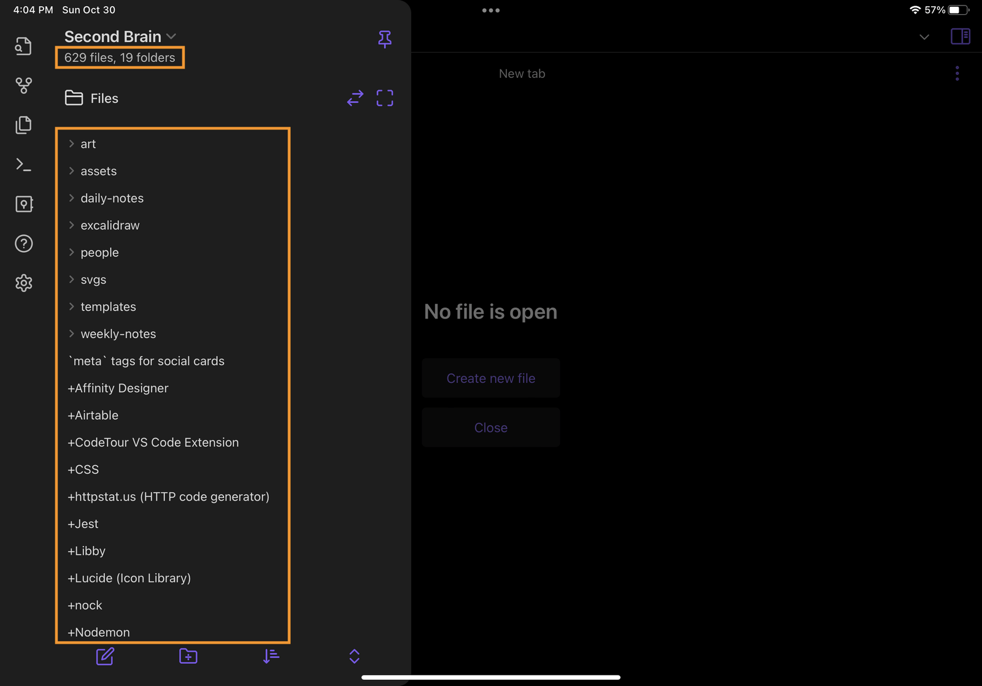This screenshot has width=982, height=686.
Task: Toggle expand or collapse all folders
Action: [354, 656]
